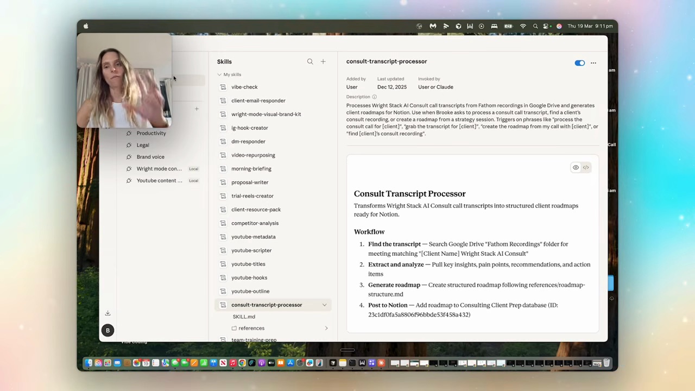Image resolution: width=695 pixels, height=391 pixels.
Task: Search skills with the magnifier icon
Action: (310, 62)
